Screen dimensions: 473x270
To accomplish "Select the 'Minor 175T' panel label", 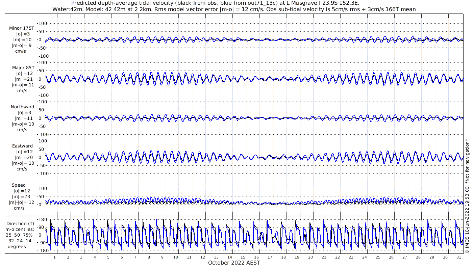I will [x=22, y=28].
